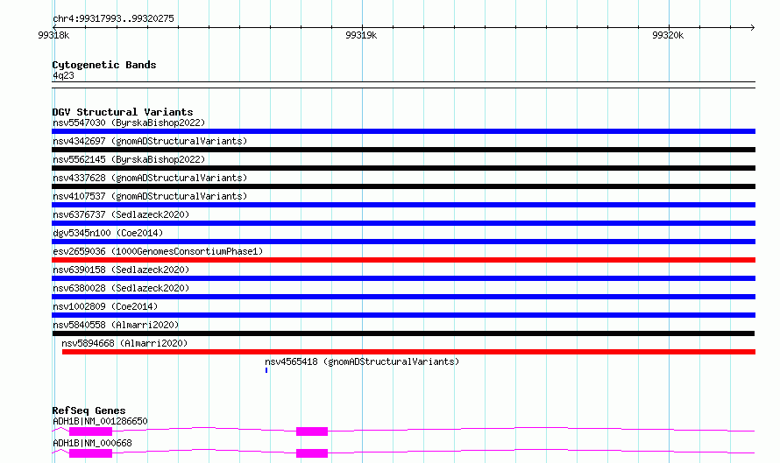Screen dimensions: 780x463
Task: Click the tiny blue nsv4565418 marker
Action: 266,370
